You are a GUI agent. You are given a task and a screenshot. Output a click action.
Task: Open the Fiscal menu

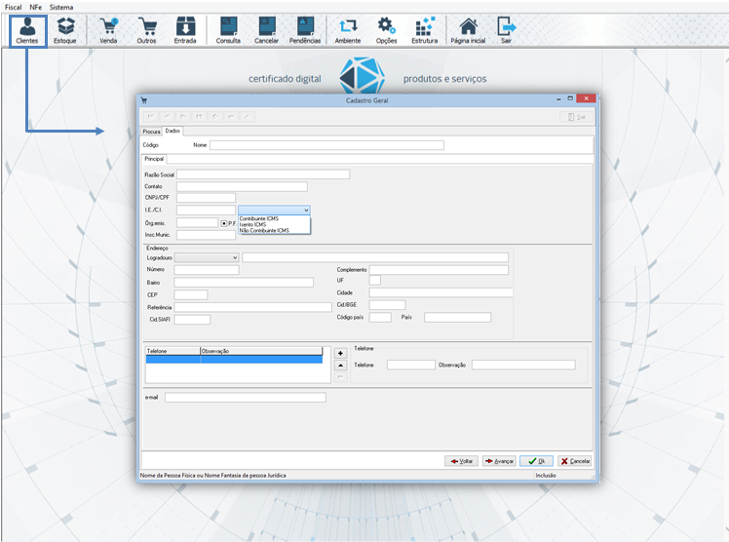click(x=13, y=7)
